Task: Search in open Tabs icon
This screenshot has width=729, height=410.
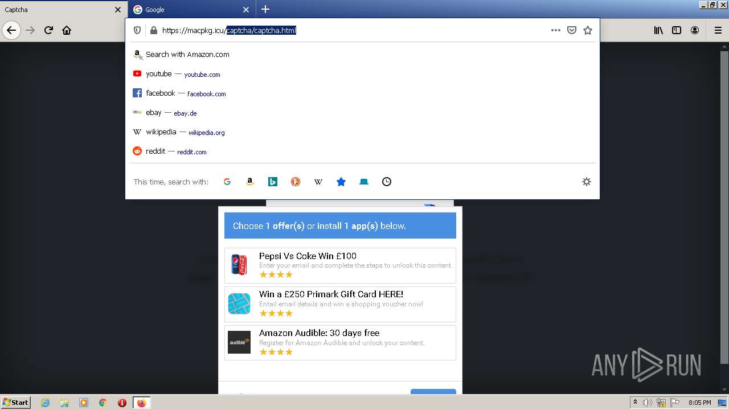Action: pyautogui.click(x=364, y=182)
